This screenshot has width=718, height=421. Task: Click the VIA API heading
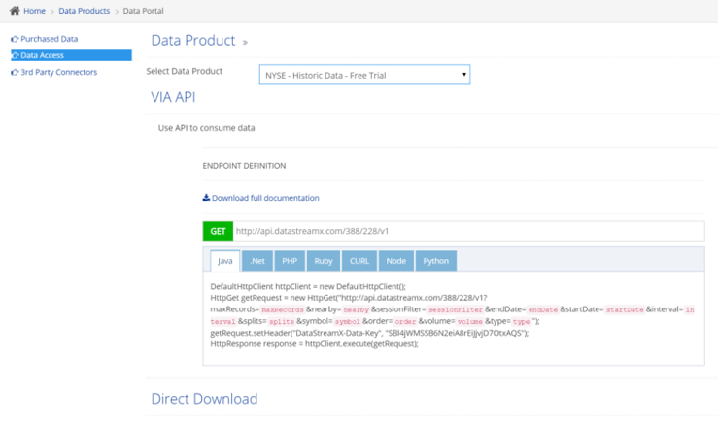click(x=173, y=97)
